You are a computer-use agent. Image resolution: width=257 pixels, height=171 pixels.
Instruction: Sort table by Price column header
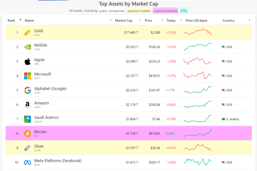tap(148, 20)
